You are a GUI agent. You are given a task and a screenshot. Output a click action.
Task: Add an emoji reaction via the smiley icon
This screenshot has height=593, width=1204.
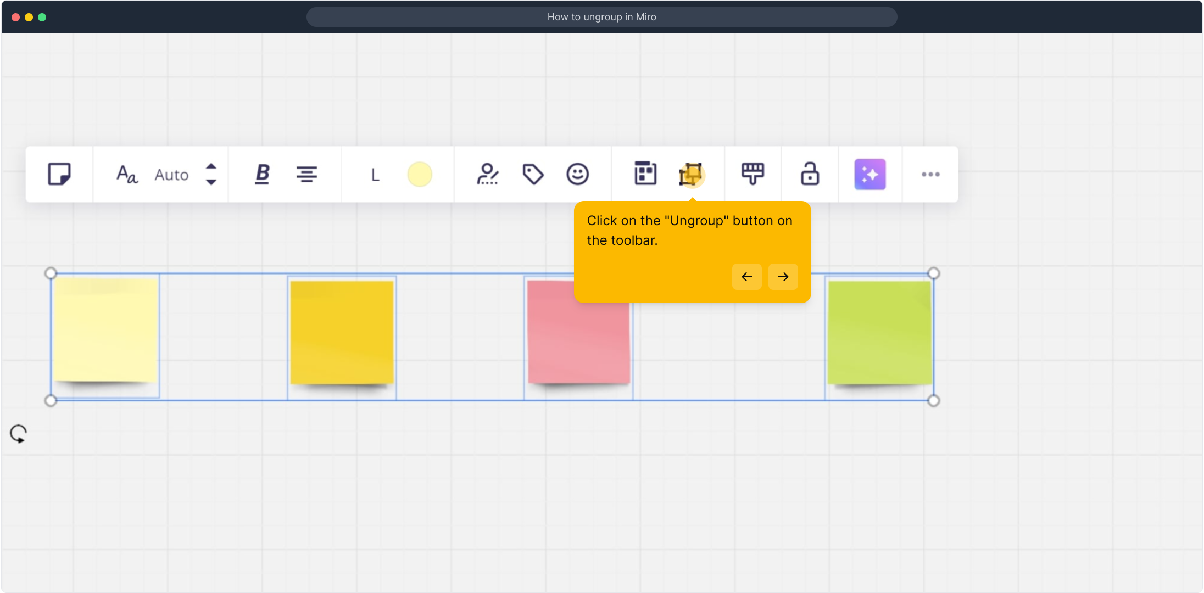pyautogui.click(x=577, y=175)
